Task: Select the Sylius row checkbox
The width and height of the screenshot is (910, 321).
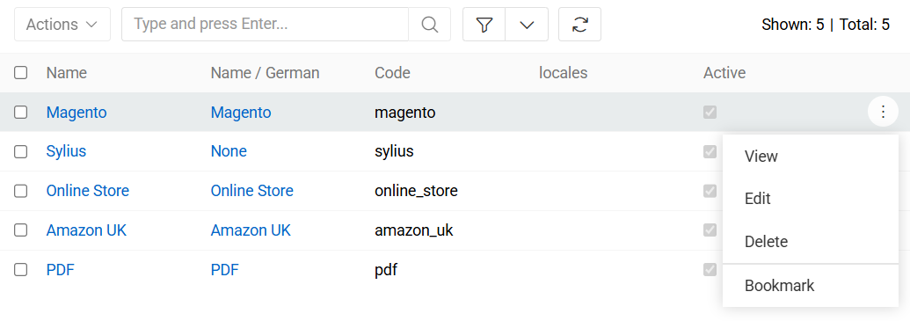Action: tap(21, 151)
